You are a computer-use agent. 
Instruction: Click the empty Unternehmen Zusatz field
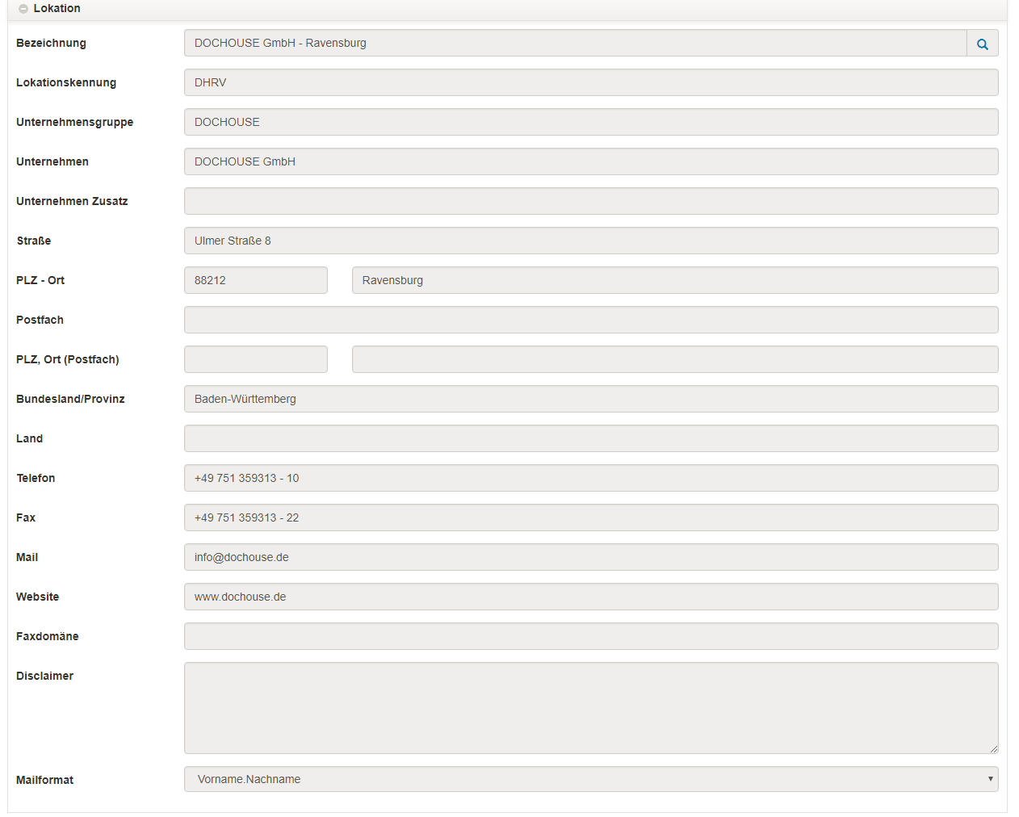[x=590, y=201]
